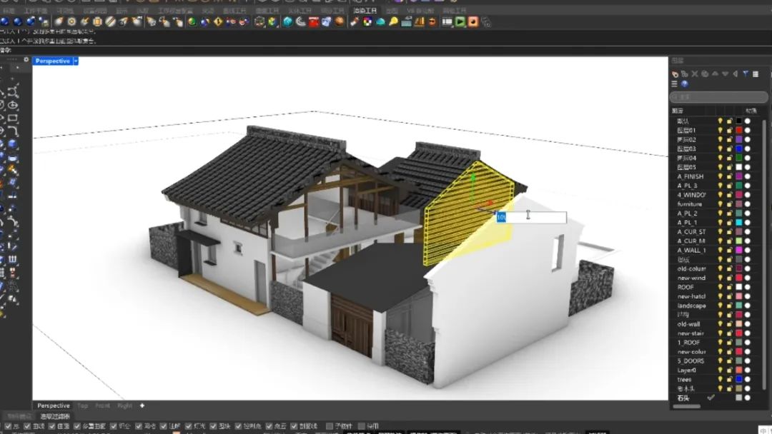Switch to the Front viewport tab
Viewport: 772px width, 434px height.
(x=103, y=405)
